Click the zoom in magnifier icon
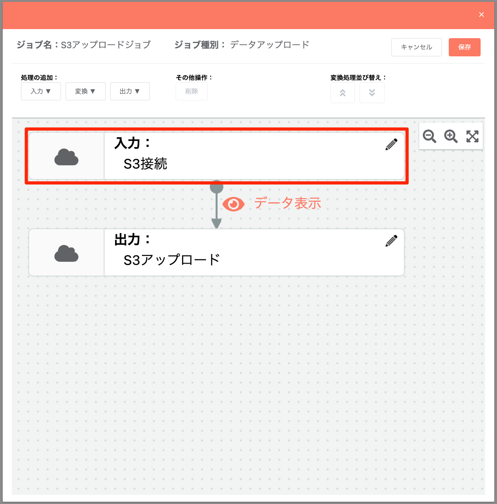497x504 pixels. coord(451,136)
